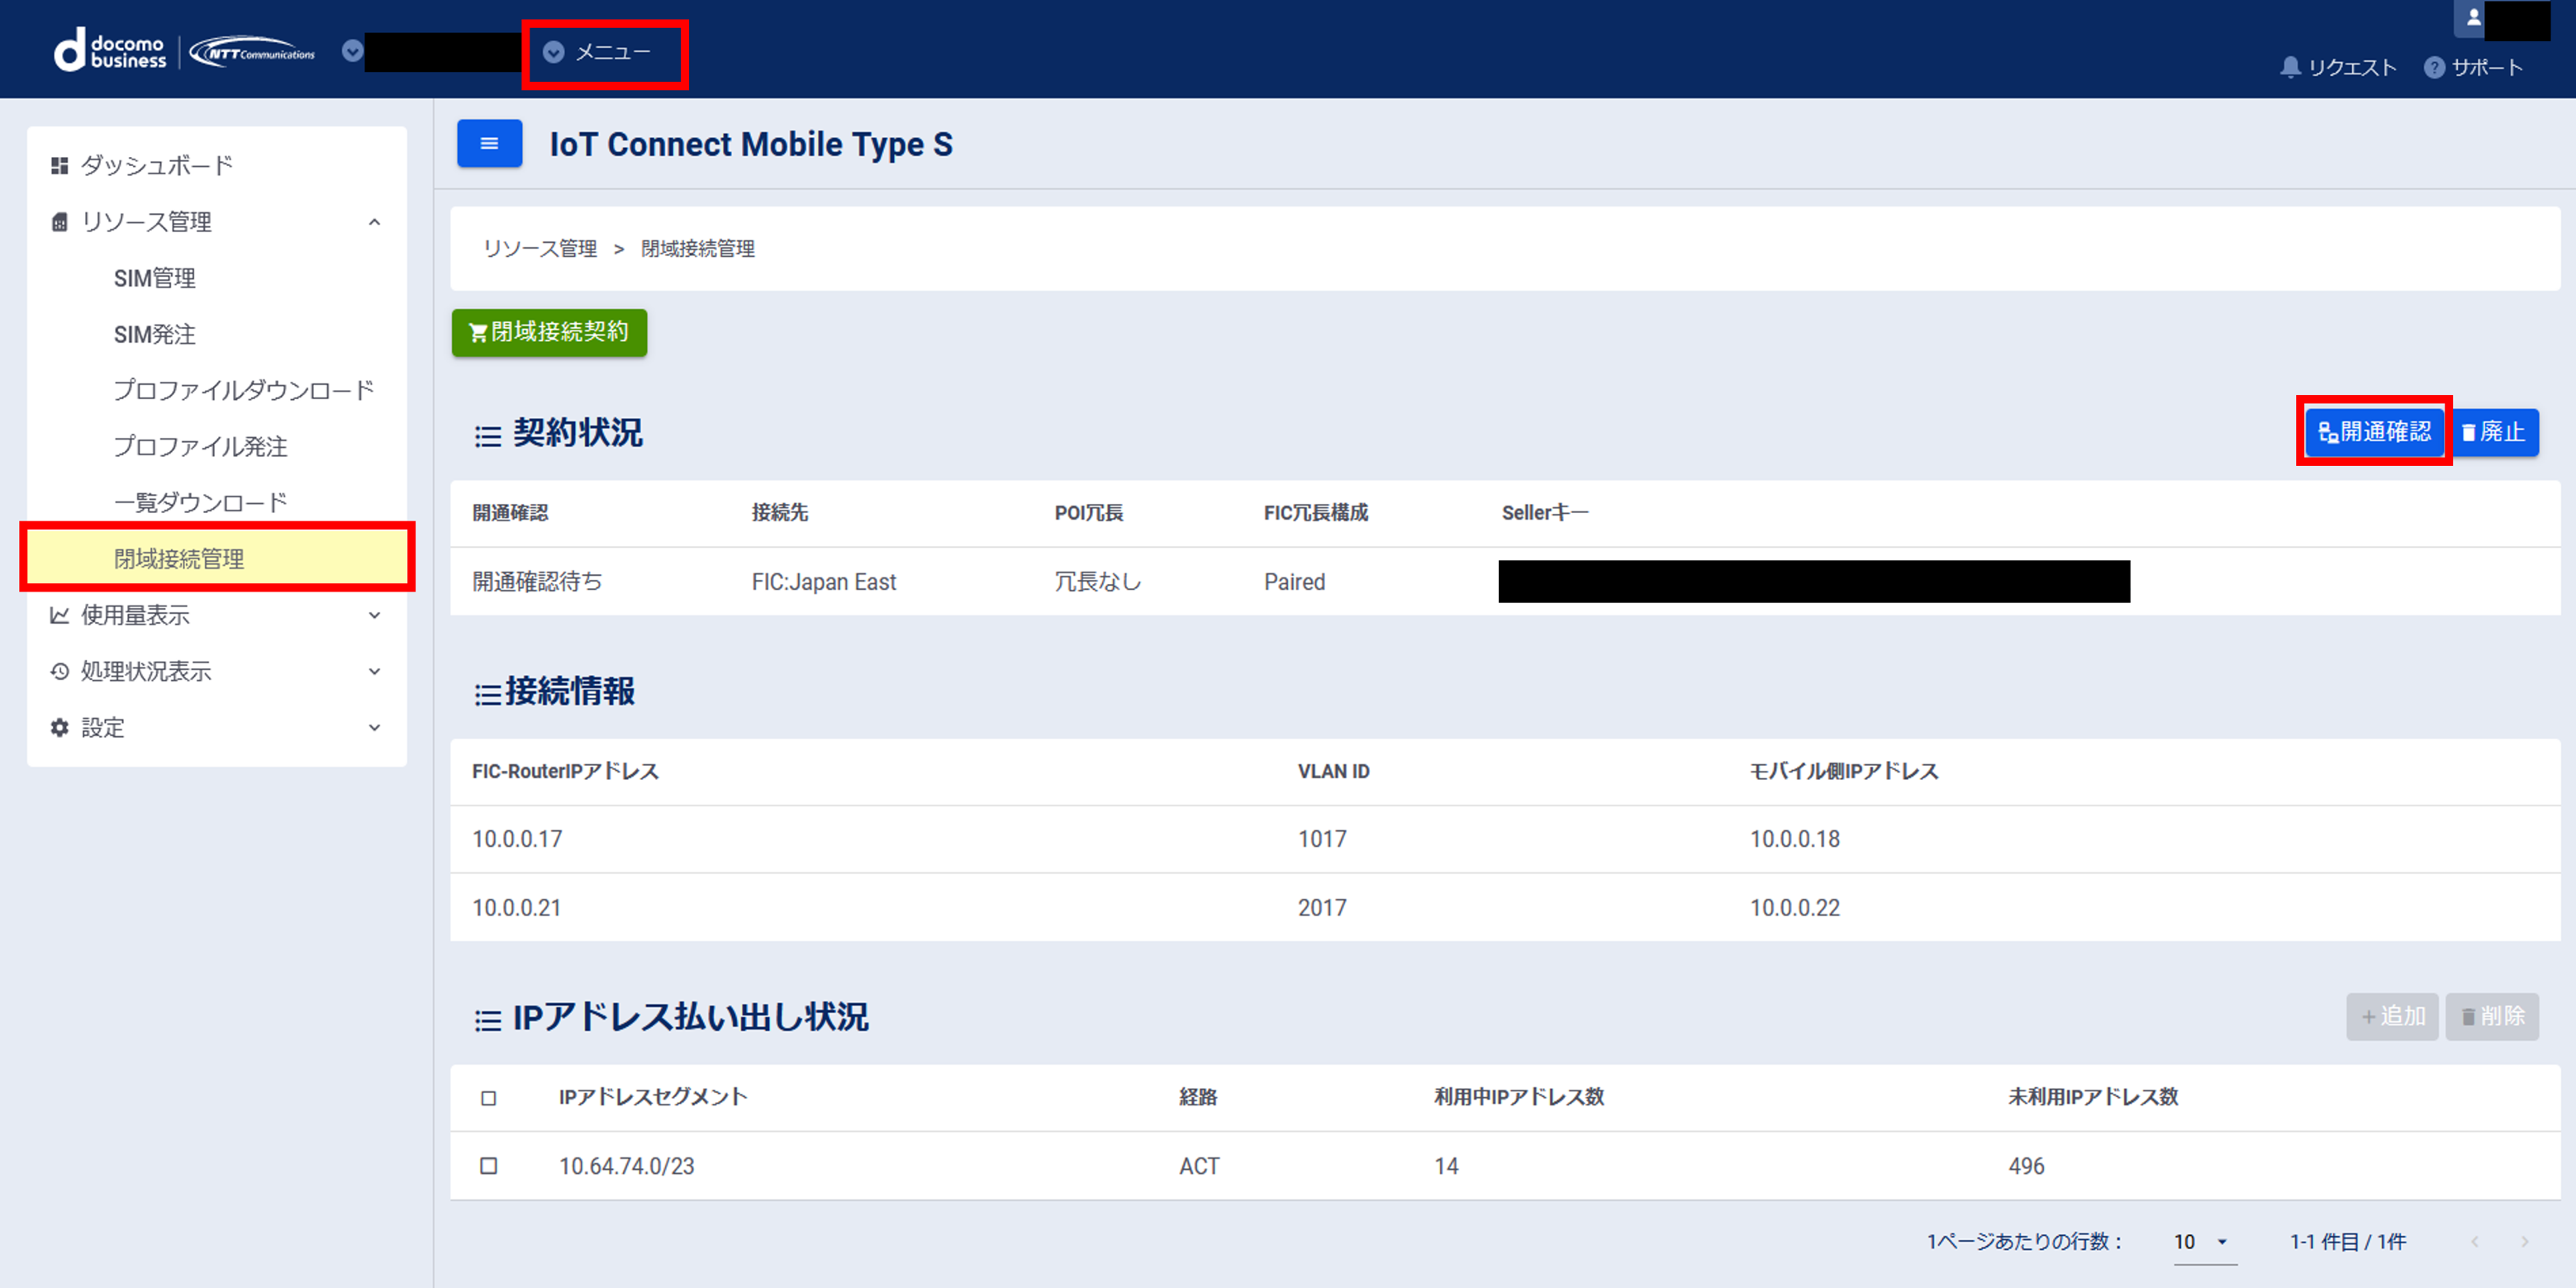Image resolution: width=2576 pixels, height=1288 pixels.
Task: Expand the 処理状況表示 section
Action: [x=374, y=671]
